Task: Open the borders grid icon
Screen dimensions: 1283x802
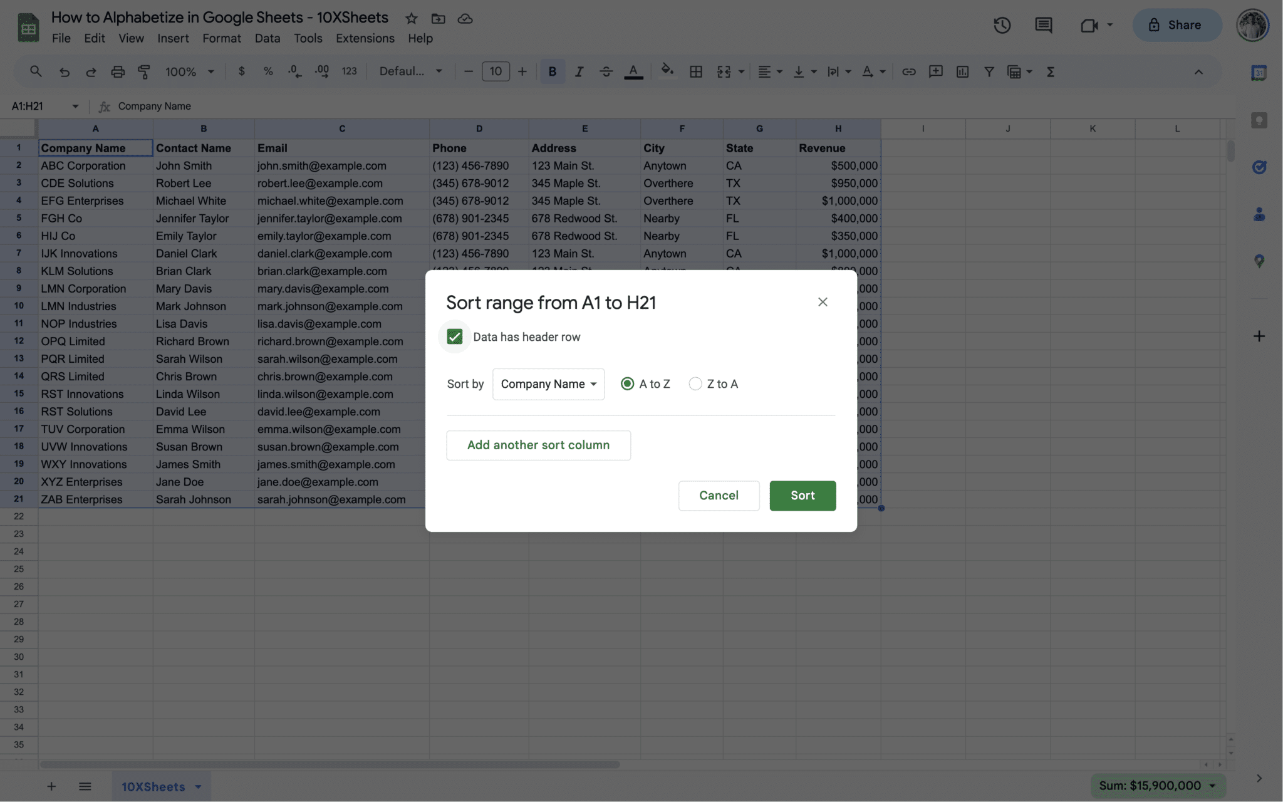Action: [695, 71]
